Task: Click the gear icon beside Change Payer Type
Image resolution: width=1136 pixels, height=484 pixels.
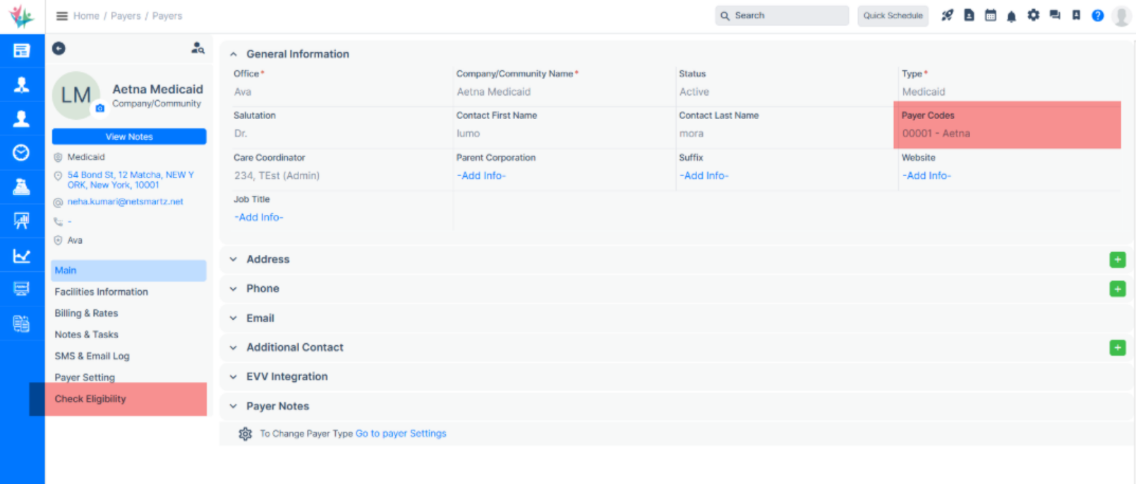Action: 245,434
